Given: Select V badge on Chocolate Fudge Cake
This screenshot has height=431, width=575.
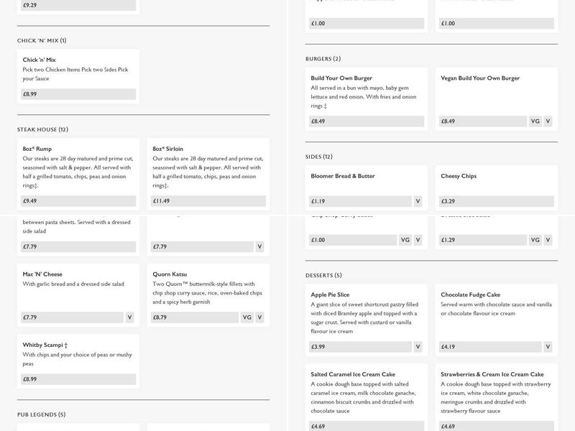Looking at the screenshot, I should (548, 347).
